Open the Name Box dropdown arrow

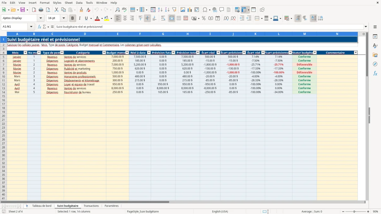31,27
